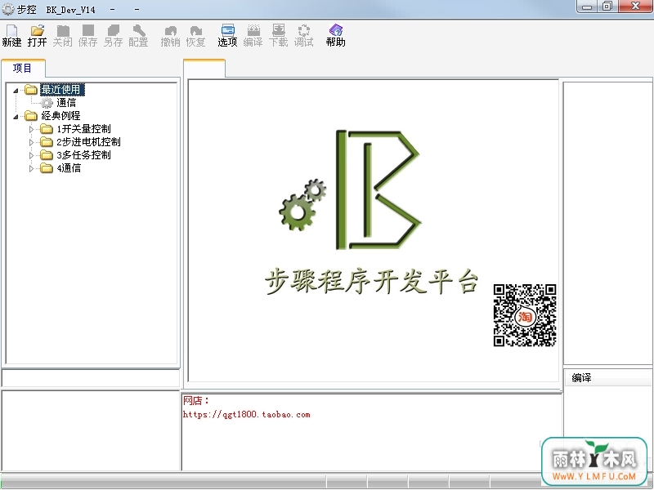Image resolution: width=654 pixels, height=490 pixels.
Task: Collapse the 最近使用 tree node
Action: [x=16, y=91]
